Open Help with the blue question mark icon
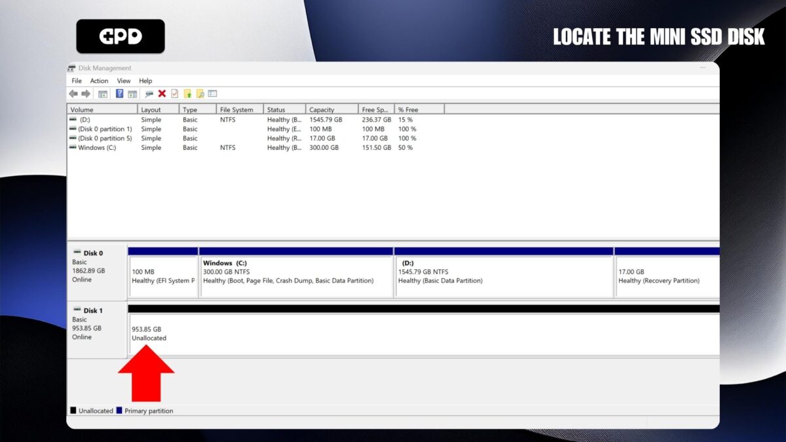This screenshot has height=442, width=786. pos(119,93)
